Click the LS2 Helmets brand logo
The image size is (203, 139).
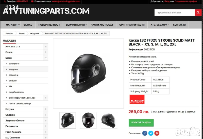tap(137, 99)
